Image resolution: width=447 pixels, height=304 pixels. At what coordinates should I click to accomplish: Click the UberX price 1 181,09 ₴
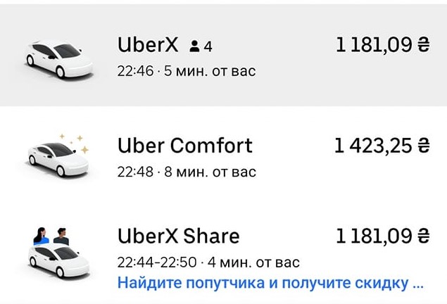coord(382,45)
